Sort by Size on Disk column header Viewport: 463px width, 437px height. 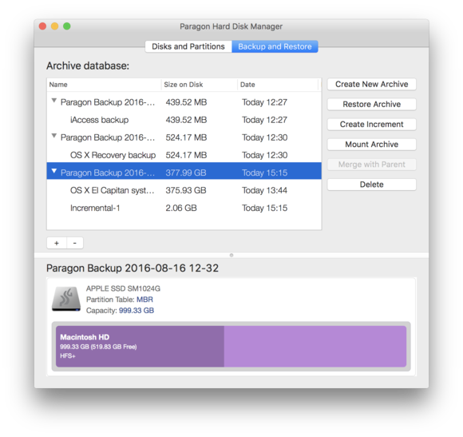200,85
